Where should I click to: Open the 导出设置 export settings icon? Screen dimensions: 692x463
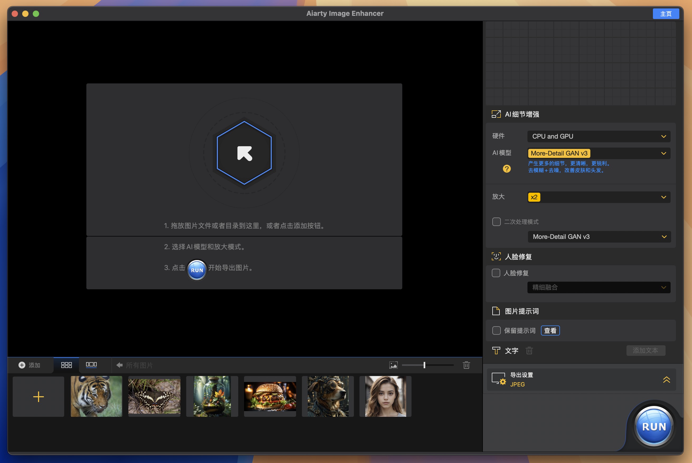[499, 379]
